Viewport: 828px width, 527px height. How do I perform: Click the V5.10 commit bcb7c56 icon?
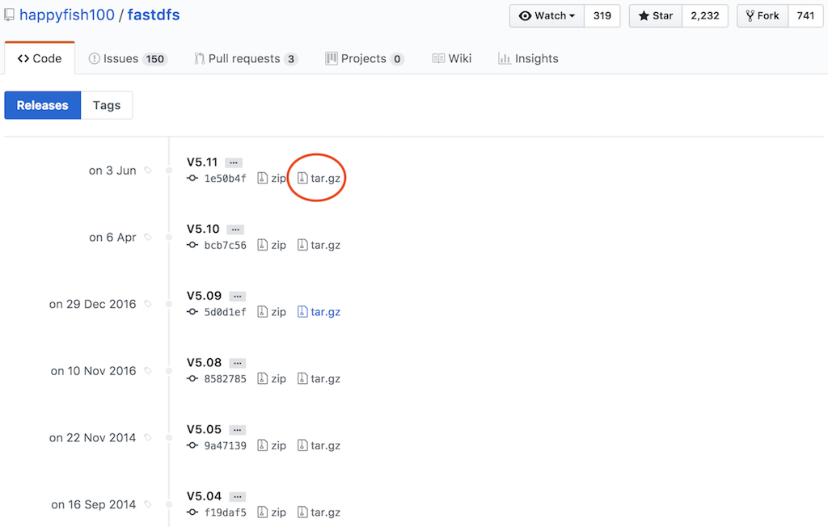click(x=192, y=245)
